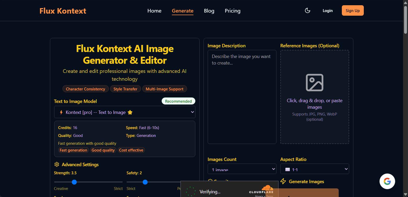Screen dimensions: 408x197
Task: Click the image upload placeholder icon
Action: (315, 83)
